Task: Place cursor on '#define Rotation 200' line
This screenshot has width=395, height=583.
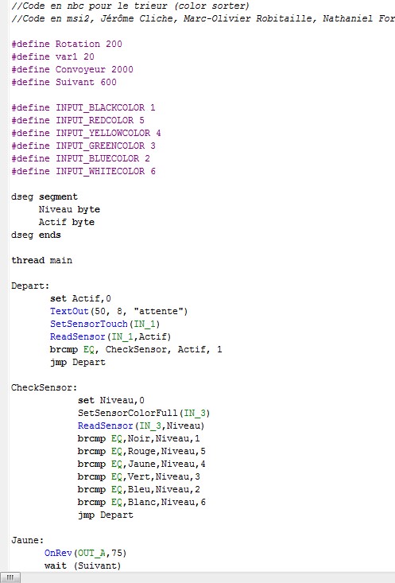Action: (67, 44)
